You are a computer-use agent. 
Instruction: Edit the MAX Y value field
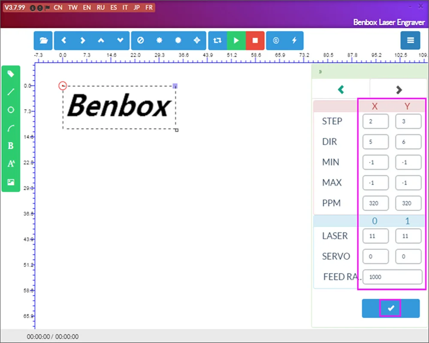click(x=408, y=183)
